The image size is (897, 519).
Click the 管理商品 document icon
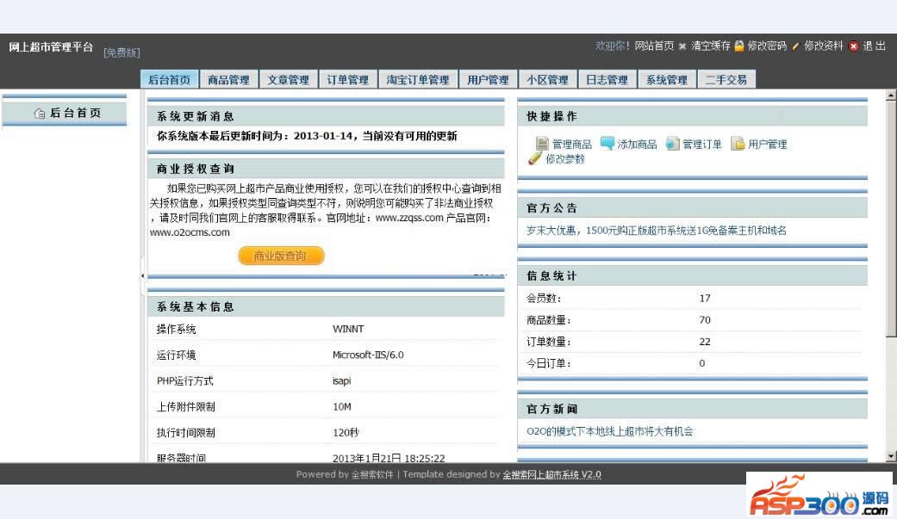542,144
